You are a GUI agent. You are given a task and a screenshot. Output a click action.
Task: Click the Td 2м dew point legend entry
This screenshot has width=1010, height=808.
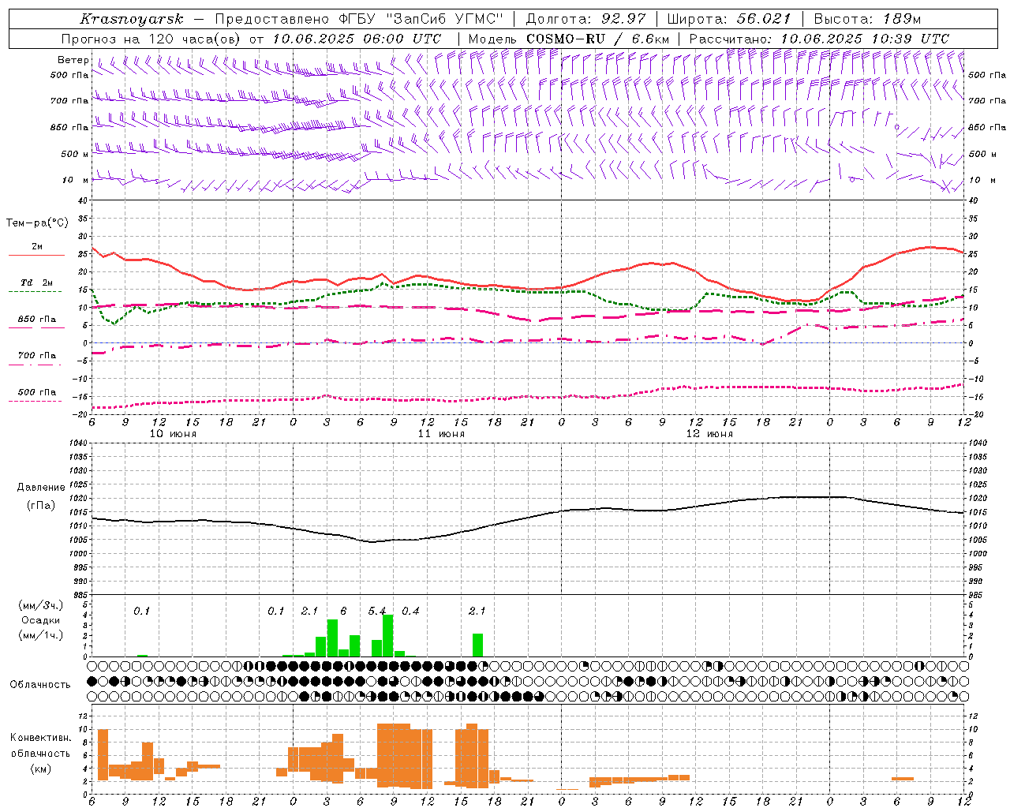pos(37,282)
